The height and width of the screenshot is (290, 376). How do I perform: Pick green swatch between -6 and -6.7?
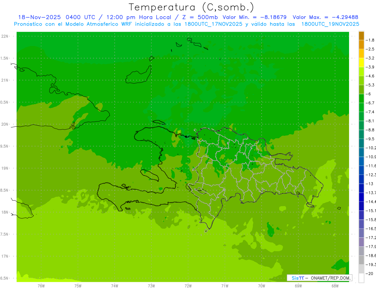(x=361, y=99)
